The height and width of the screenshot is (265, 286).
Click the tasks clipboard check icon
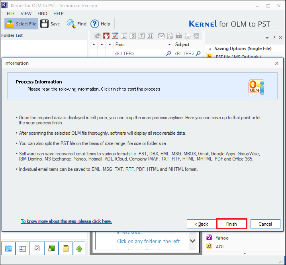pos(37,248)
